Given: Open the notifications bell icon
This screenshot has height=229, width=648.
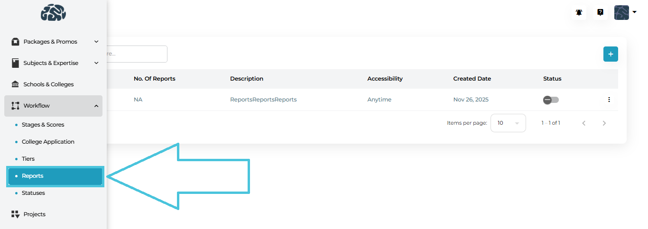Looking at the screenshot, I should pos(579,13).
